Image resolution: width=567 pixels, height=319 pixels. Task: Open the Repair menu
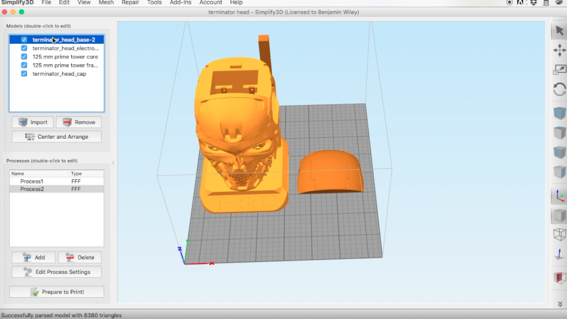pyautogui.click(x=130, y=3)
